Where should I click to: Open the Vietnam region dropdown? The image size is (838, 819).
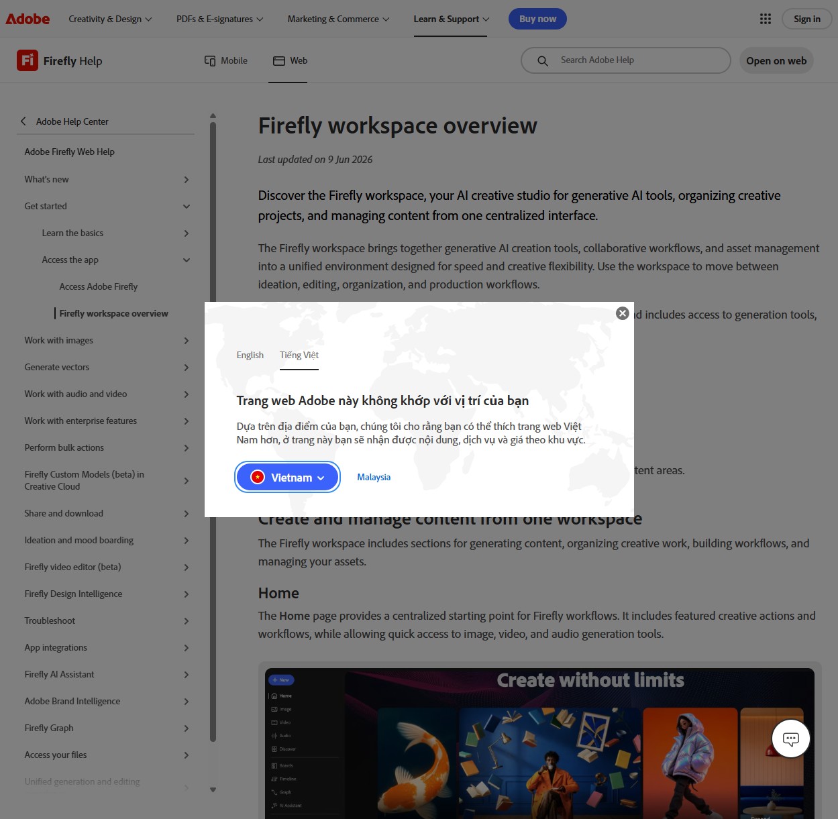click(x=287, y=477)
